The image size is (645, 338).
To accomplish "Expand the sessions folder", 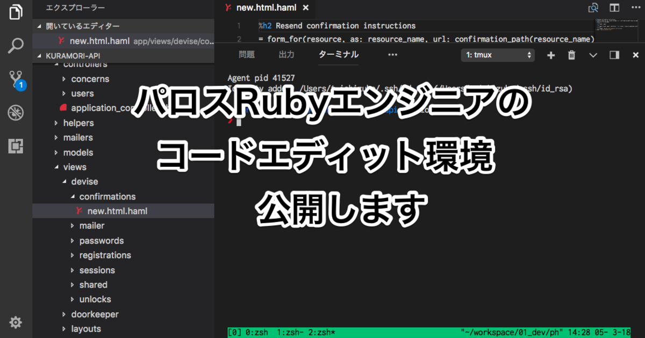I will (x=97, y=270).
